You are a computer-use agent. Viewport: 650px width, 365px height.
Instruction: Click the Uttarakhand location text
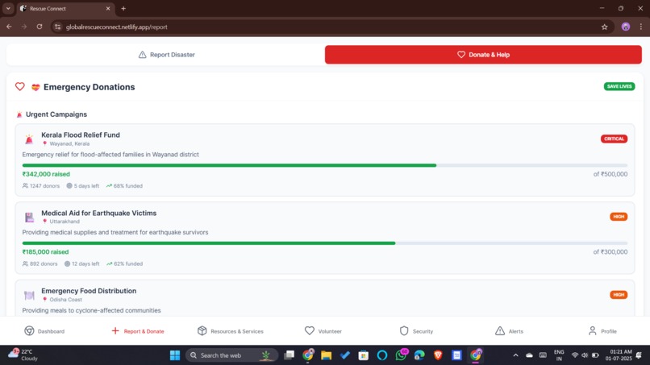pyautogui.click(x=65, y=222)
